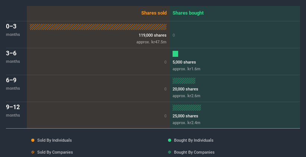Click the Shares sold column header
306x157 pixels.
[x=154, y=13]
